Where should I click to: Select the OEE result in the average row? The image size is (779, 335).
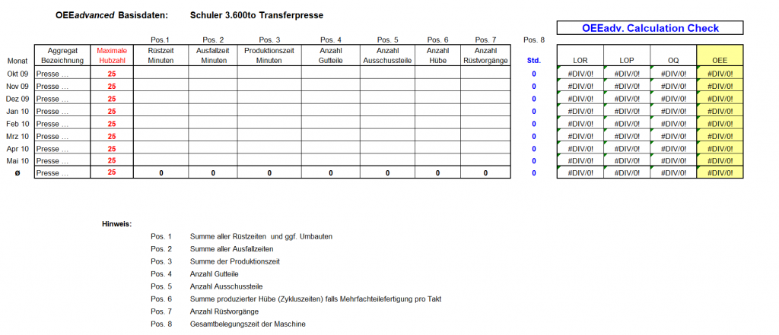[x=720, y=173]
